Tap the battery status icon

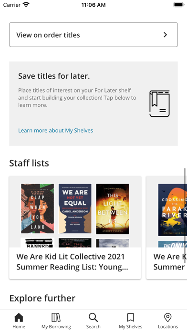(x=179, y=5)
